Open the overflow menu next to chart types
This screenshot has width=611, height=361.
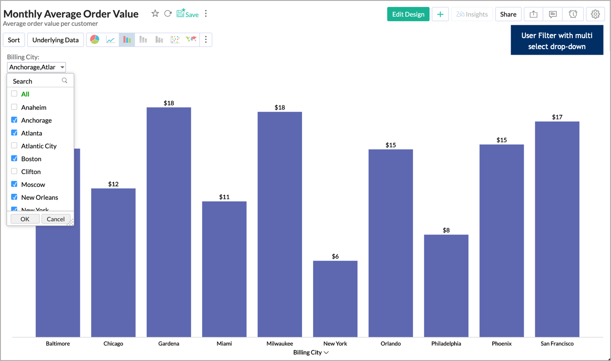206,39
